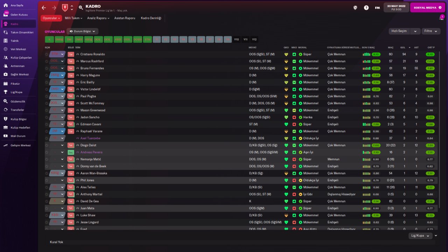Click the Veri Merkezi sidebar icon
Screen dimensions: 448x252
tap(6, 49)
